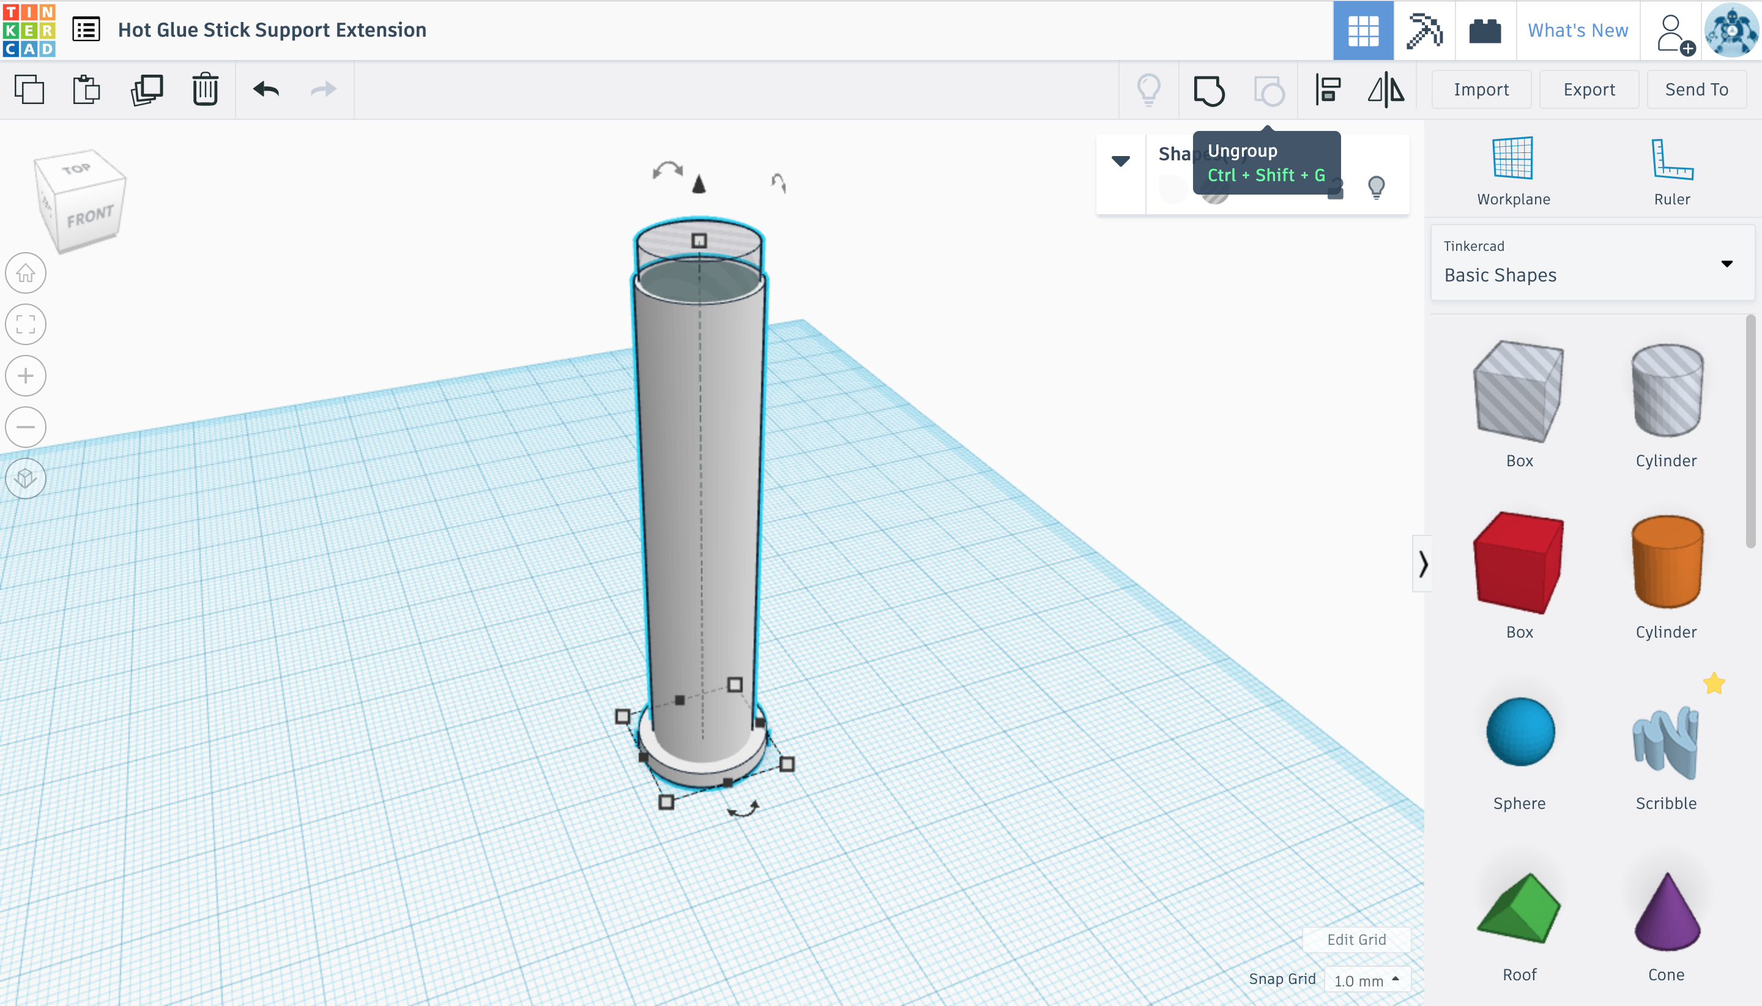Click the Duplicate and repeat icon
The image size is (1762, 1006).
(146, 90)
